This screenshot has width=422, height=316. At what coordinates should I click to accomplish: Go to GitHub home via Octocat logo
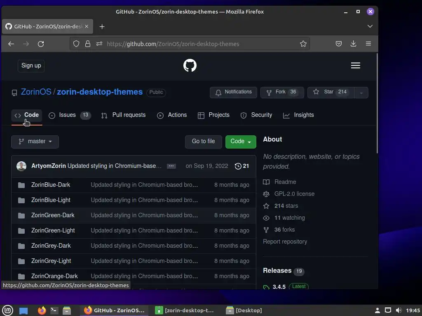[190, 65]
